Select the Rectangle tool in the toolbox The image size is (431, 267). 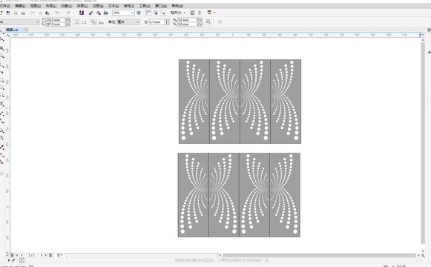tap(1, 80)
